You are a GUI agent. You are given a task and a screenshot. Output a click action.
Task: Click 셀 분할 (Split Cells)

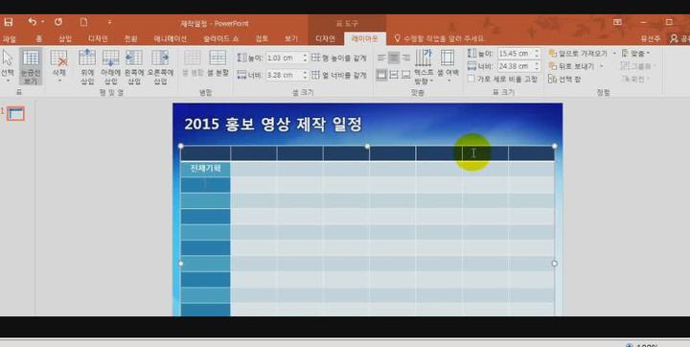(x=218, y=64)
